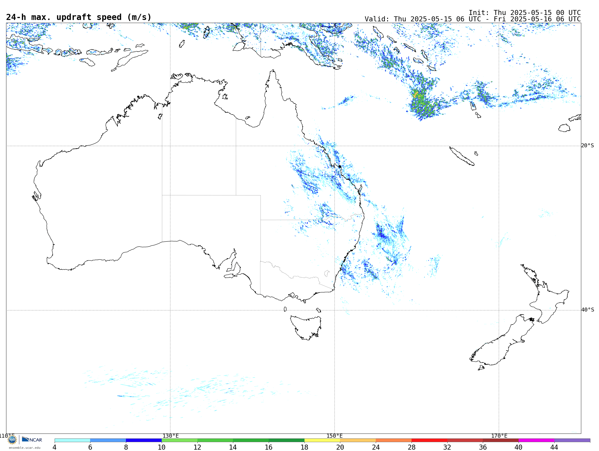Click the orange updraft maximum in the Coral Sea

416,94
